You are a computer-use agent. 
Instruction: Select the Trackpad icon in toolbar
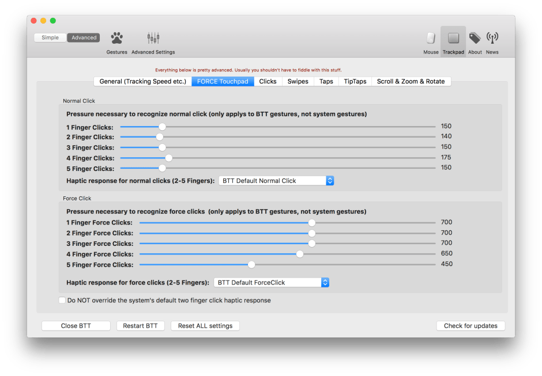pyautogui.click(x=453, y=39)
